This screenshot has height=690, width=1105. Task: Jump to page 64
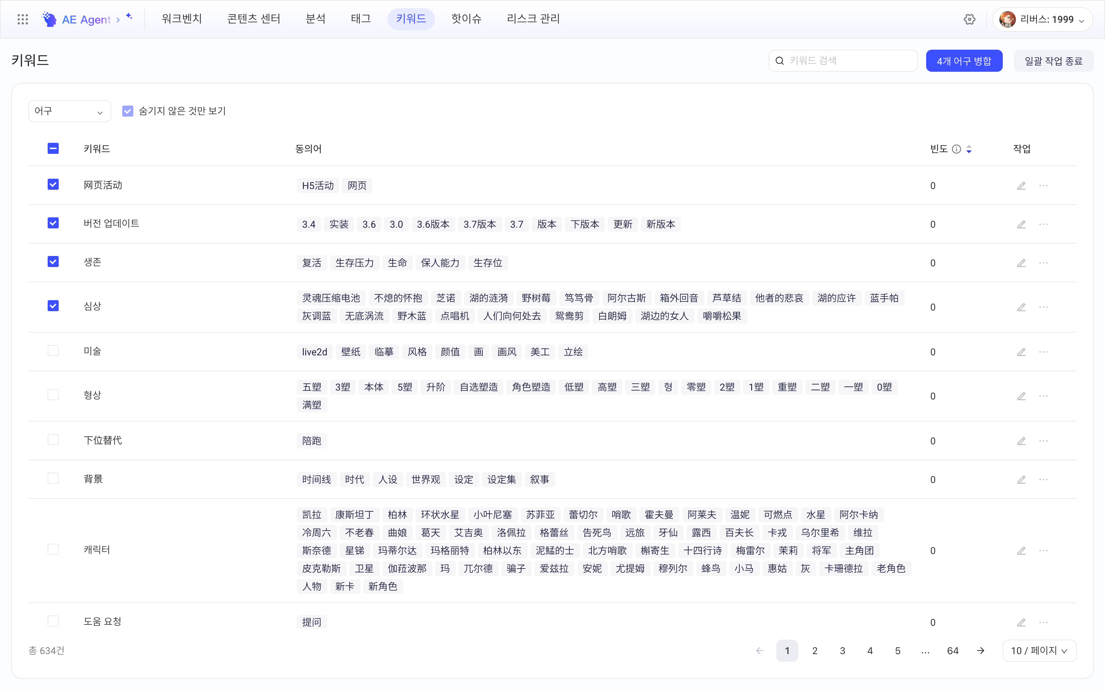pyautogui.click(x=952, y=651)
